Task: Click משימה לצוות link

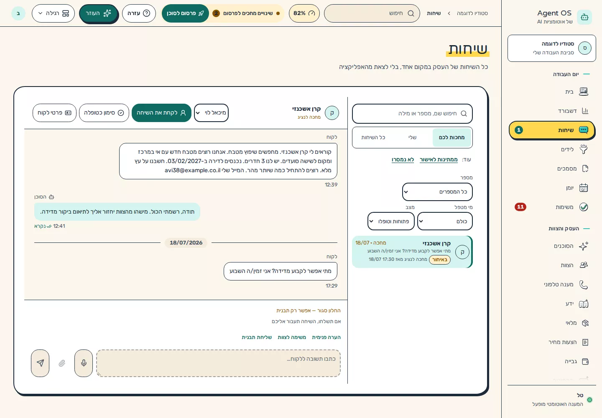Action: 292,337
